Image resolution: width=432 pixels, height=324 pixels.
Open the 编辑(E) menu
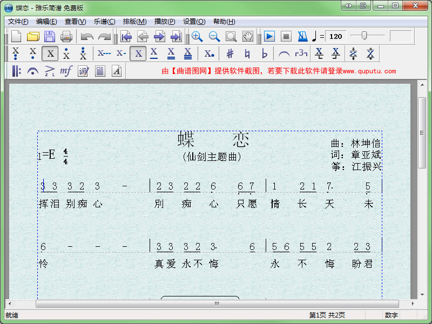click(46, 22)
